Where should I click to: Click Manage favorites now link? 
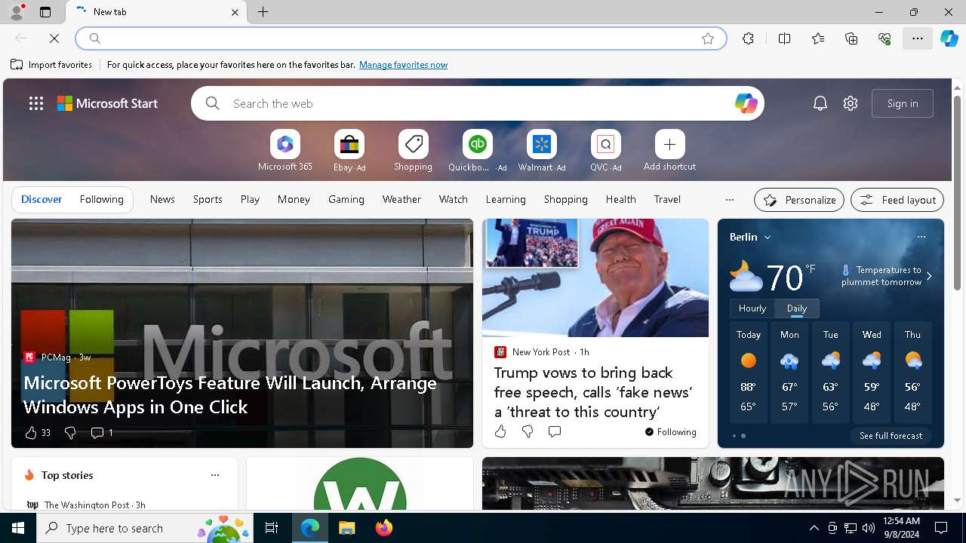coord(403,65)
